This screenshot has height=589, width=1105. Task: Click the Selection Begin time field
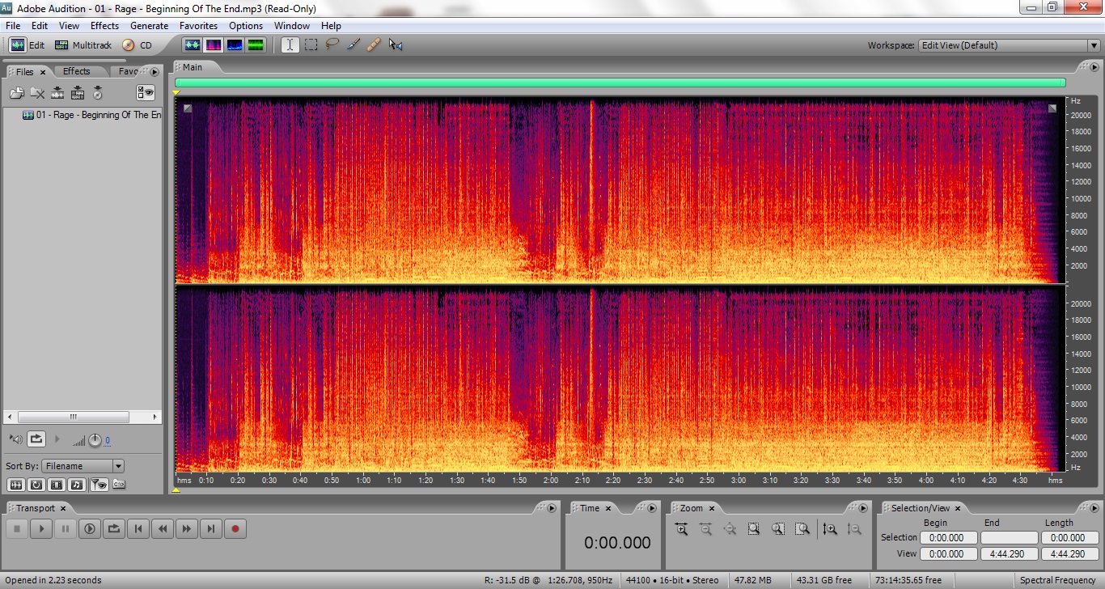point(948,537)
